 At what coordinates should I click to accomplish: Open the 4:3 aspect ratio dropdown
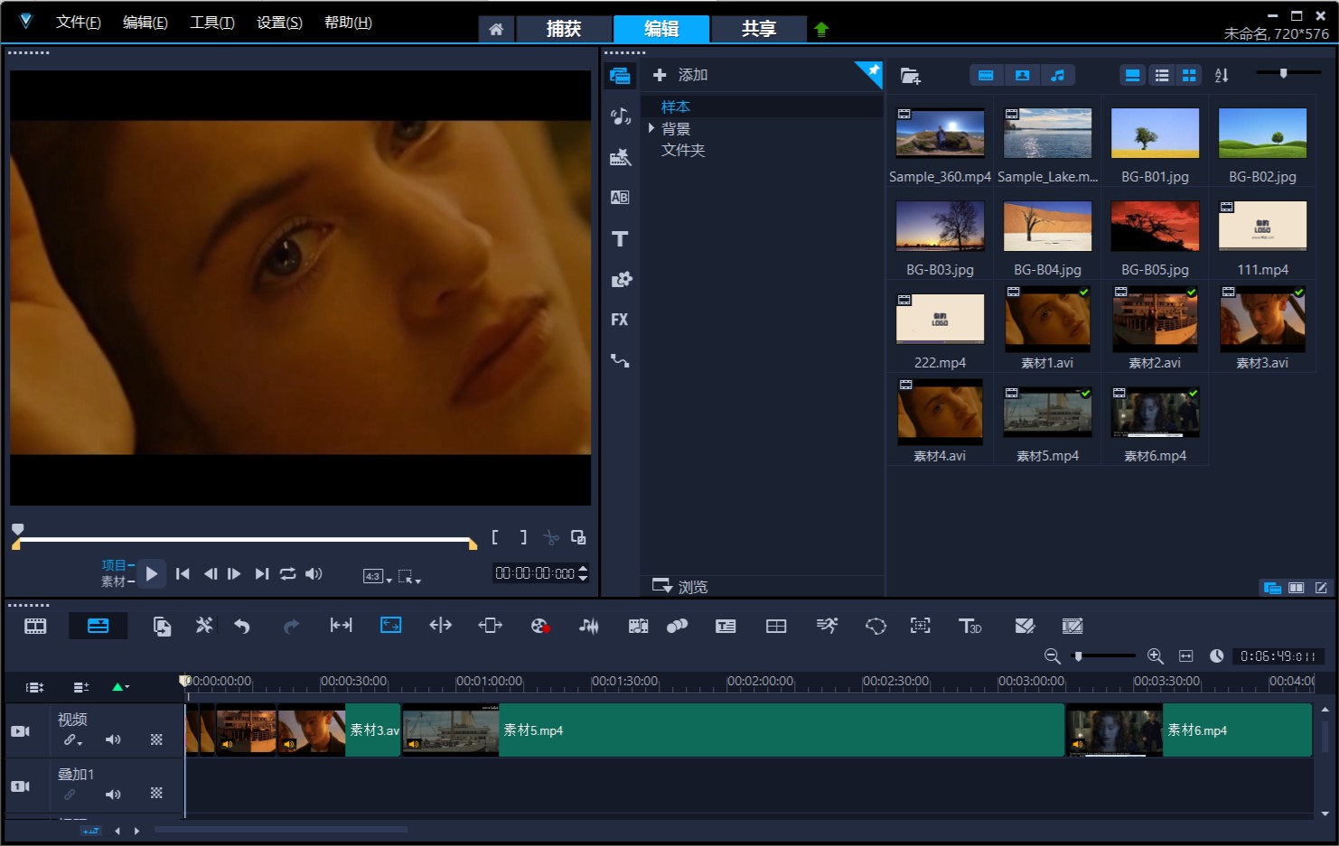click(377, 576)
